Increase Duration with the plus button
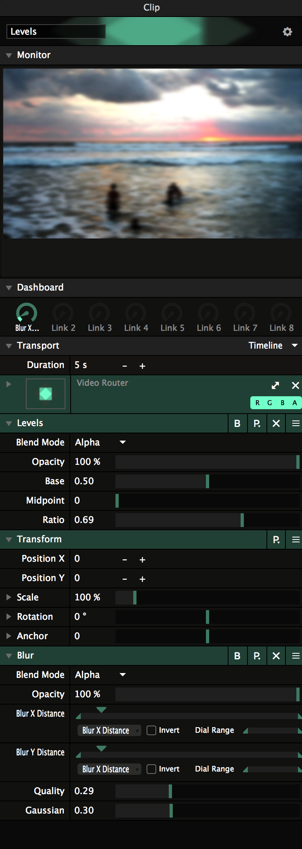The image size is (302, 849). click(142, 366)
